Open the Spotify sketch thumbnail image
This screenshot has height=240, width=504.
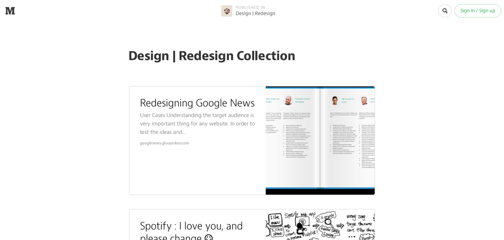[x=320, y=225]
